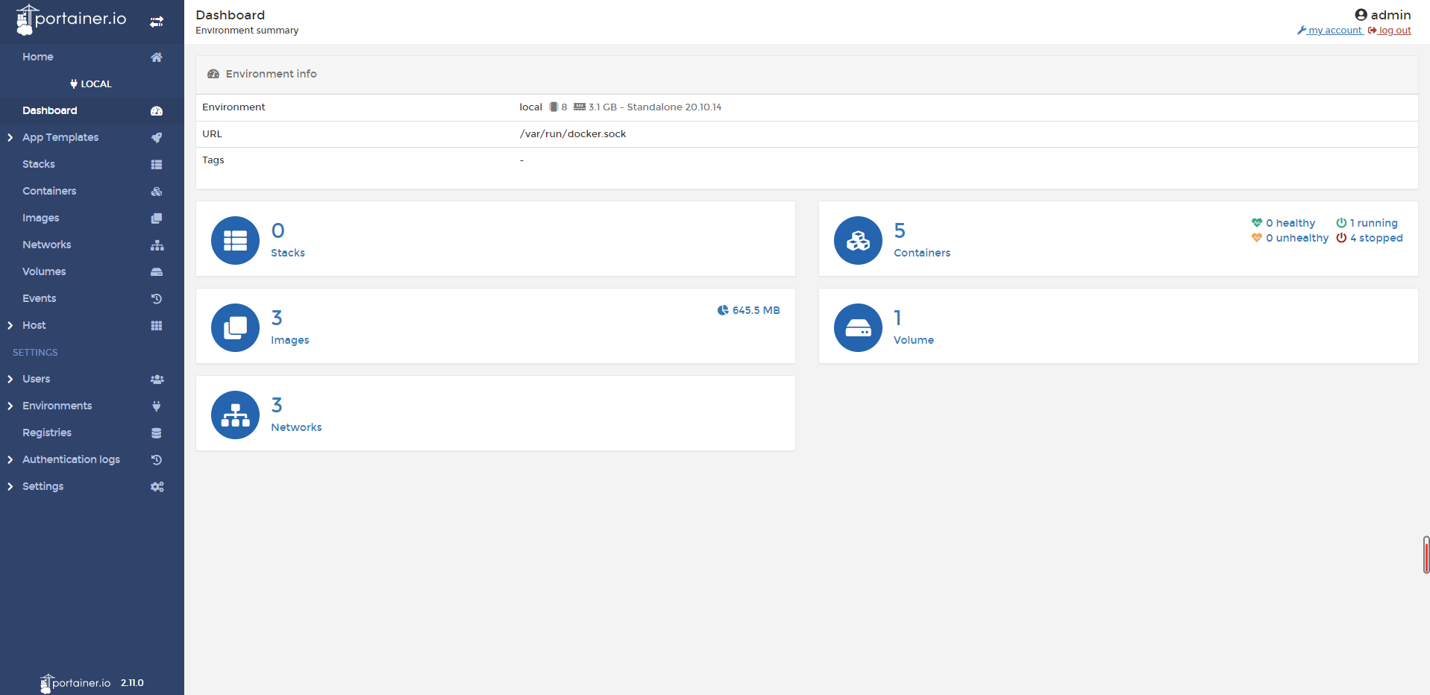Open Stacks menu item

coord(39,164)
